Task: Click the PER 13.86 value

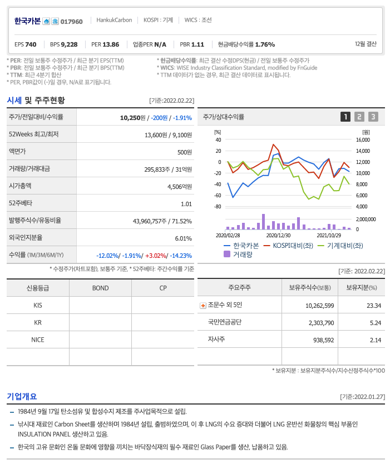Action: coord(105,44)
